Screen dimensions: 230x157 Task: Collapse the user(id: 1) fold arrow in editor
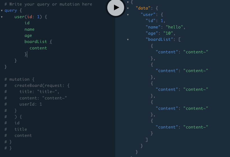pos(2,17)
